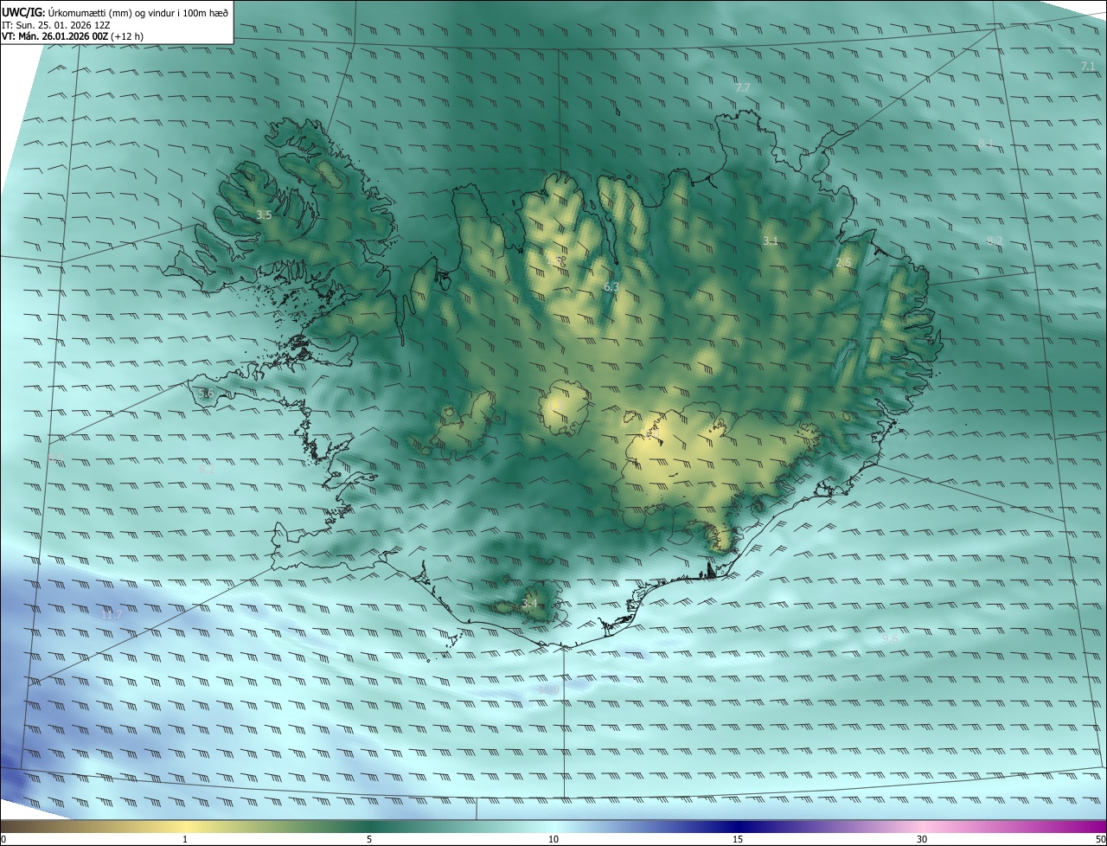This screenshot has width=1107, height=846.
Task: Click the 3.1 value label on the map
Action: pyautogui.click(x=771, y=241)
